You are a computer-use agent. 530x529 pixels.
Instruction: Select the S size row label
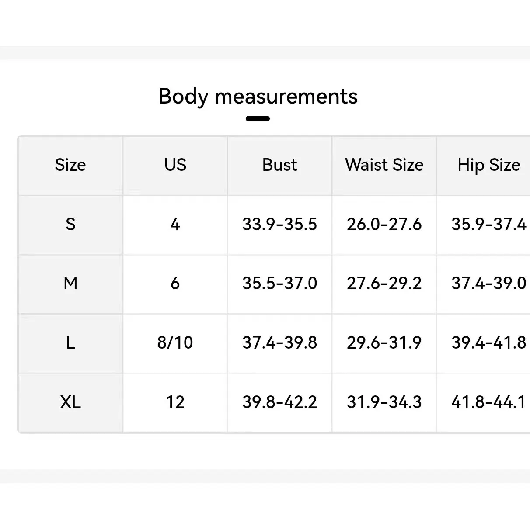(x=70, y=225)
